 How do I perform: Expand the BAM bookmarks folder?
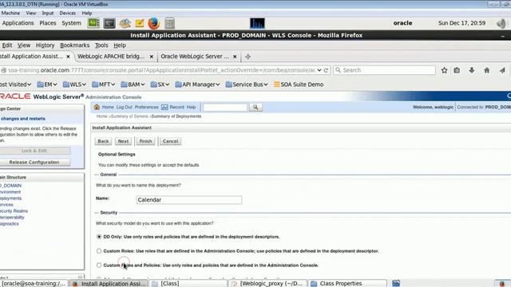[x=133, y=85]
